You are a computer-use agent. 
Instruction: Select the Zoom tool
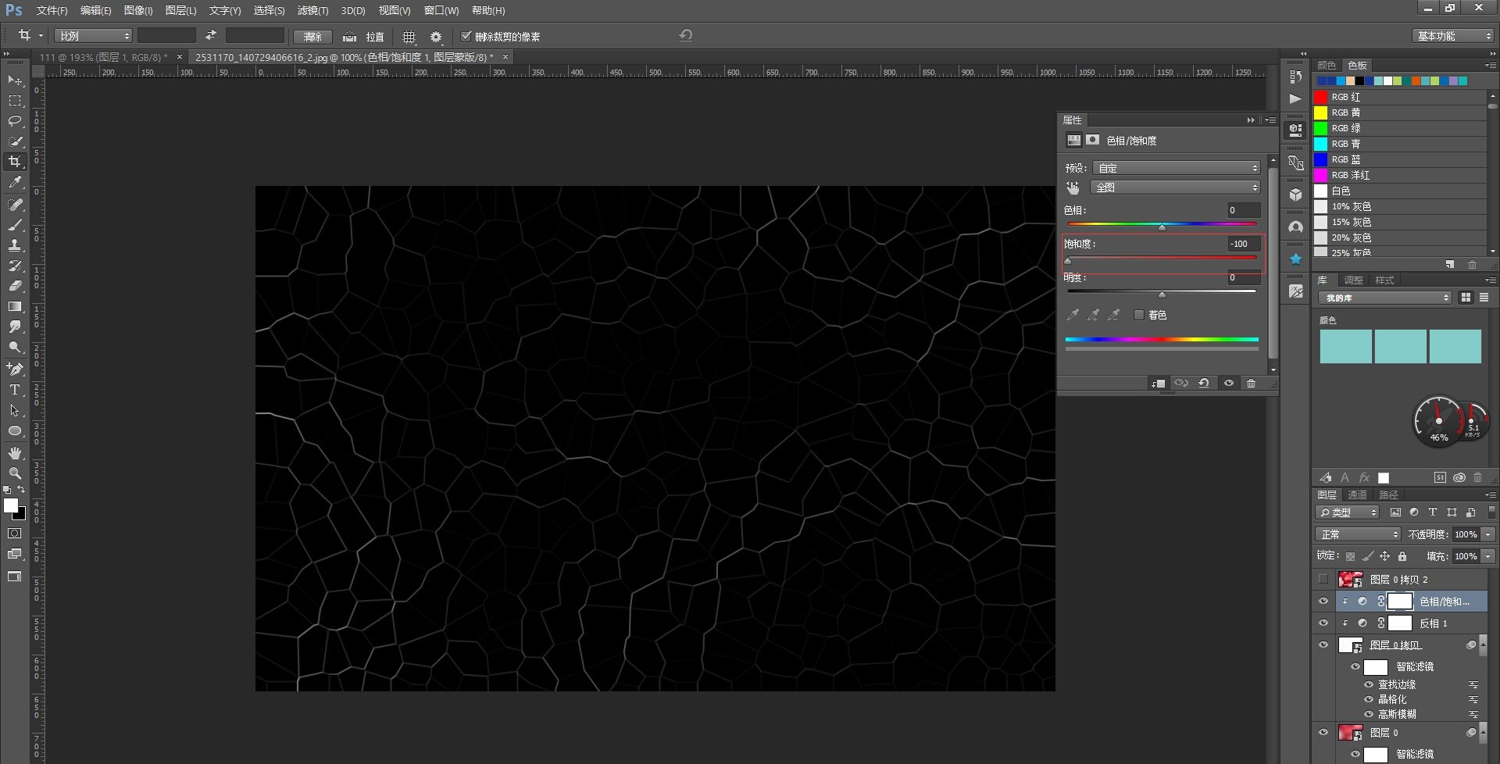click(x=15, y=473)
